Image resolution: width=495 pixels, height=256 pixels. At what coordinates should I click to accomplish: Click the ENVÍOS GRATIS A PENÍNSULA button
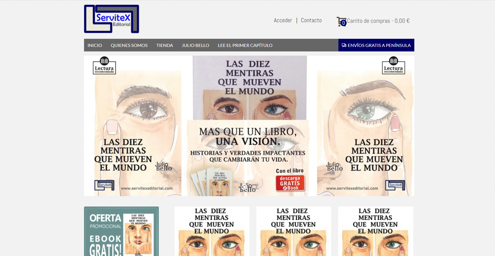pos(376,45)
